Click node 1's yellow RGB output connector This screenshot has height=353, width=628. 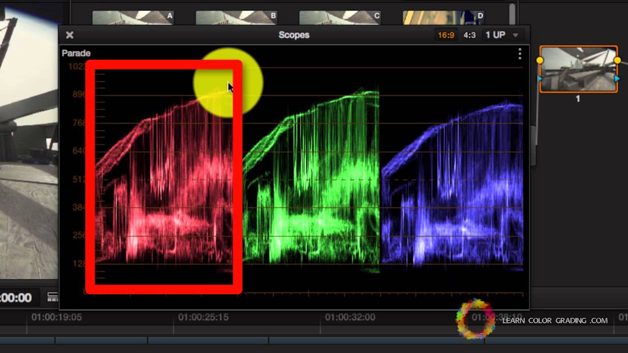coord(617,60)
